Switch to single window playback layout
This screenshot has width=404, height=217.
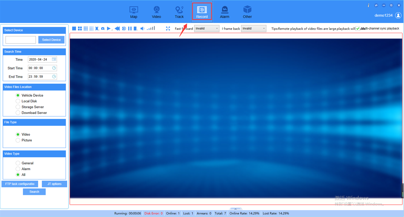coord(74,29)
